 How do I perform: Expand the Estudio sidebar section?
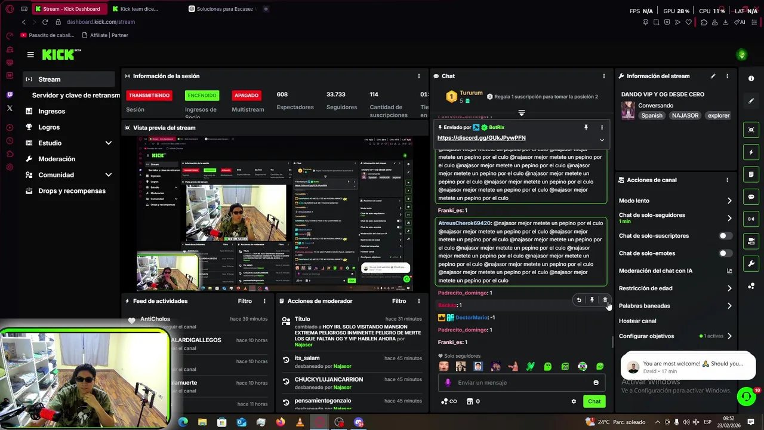click(108, 143)
